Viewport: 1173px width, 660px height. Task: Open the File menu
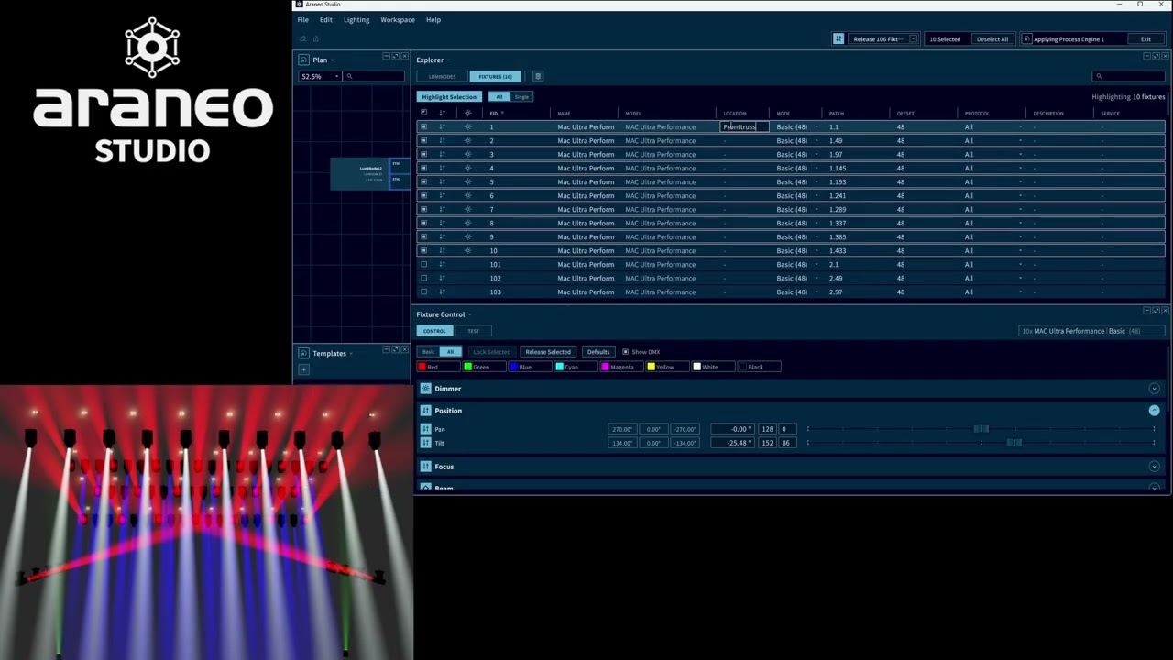302,20
